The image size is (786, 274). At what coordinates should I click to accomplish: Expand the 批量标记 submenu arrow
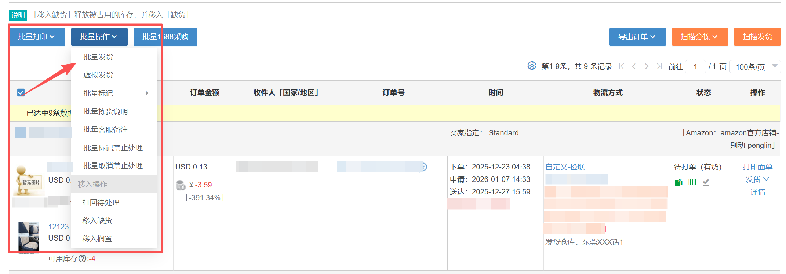[147, 93]
